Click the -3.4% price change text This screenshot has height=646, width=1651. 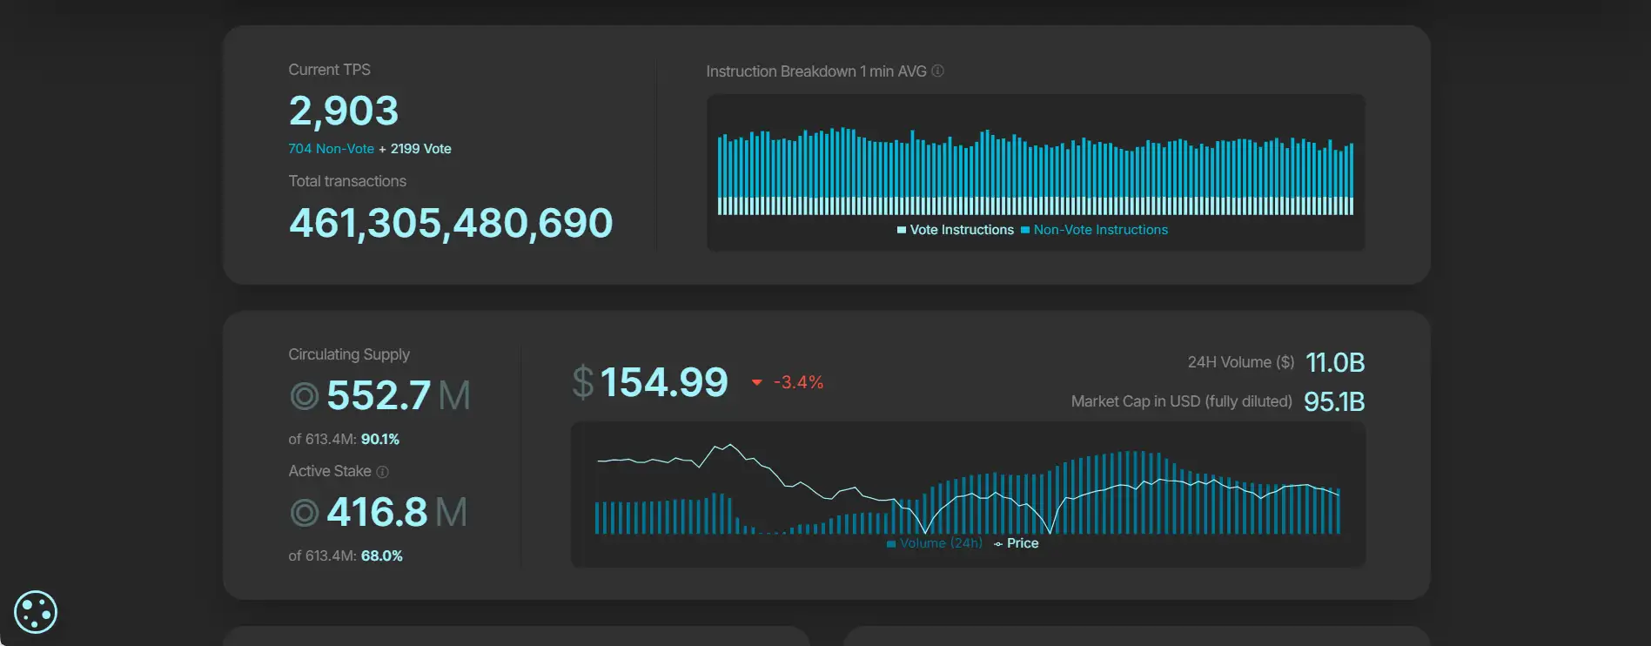[798, 382]
